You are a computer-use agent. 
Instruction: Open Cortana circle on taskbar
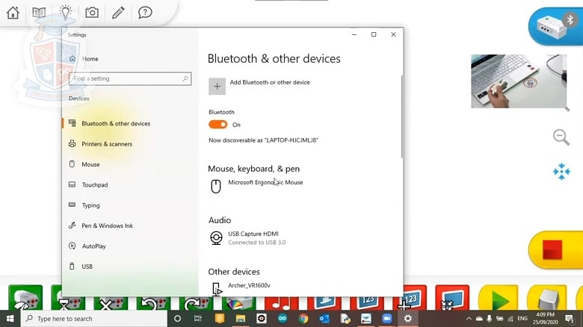pyautogui.click(x=177, y=319)
